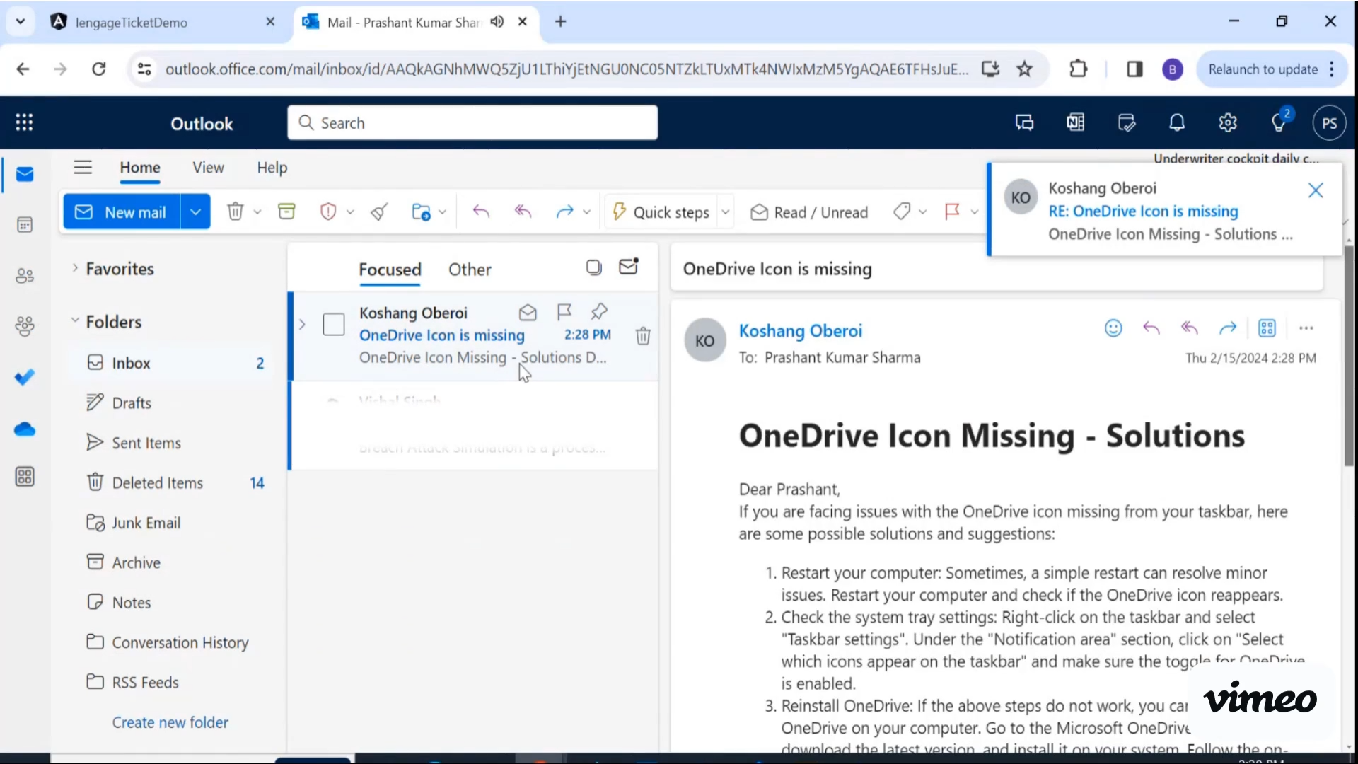Click Sweep broom icon in ribbon
Screen dimensions: 1358x764
[379, 212]
